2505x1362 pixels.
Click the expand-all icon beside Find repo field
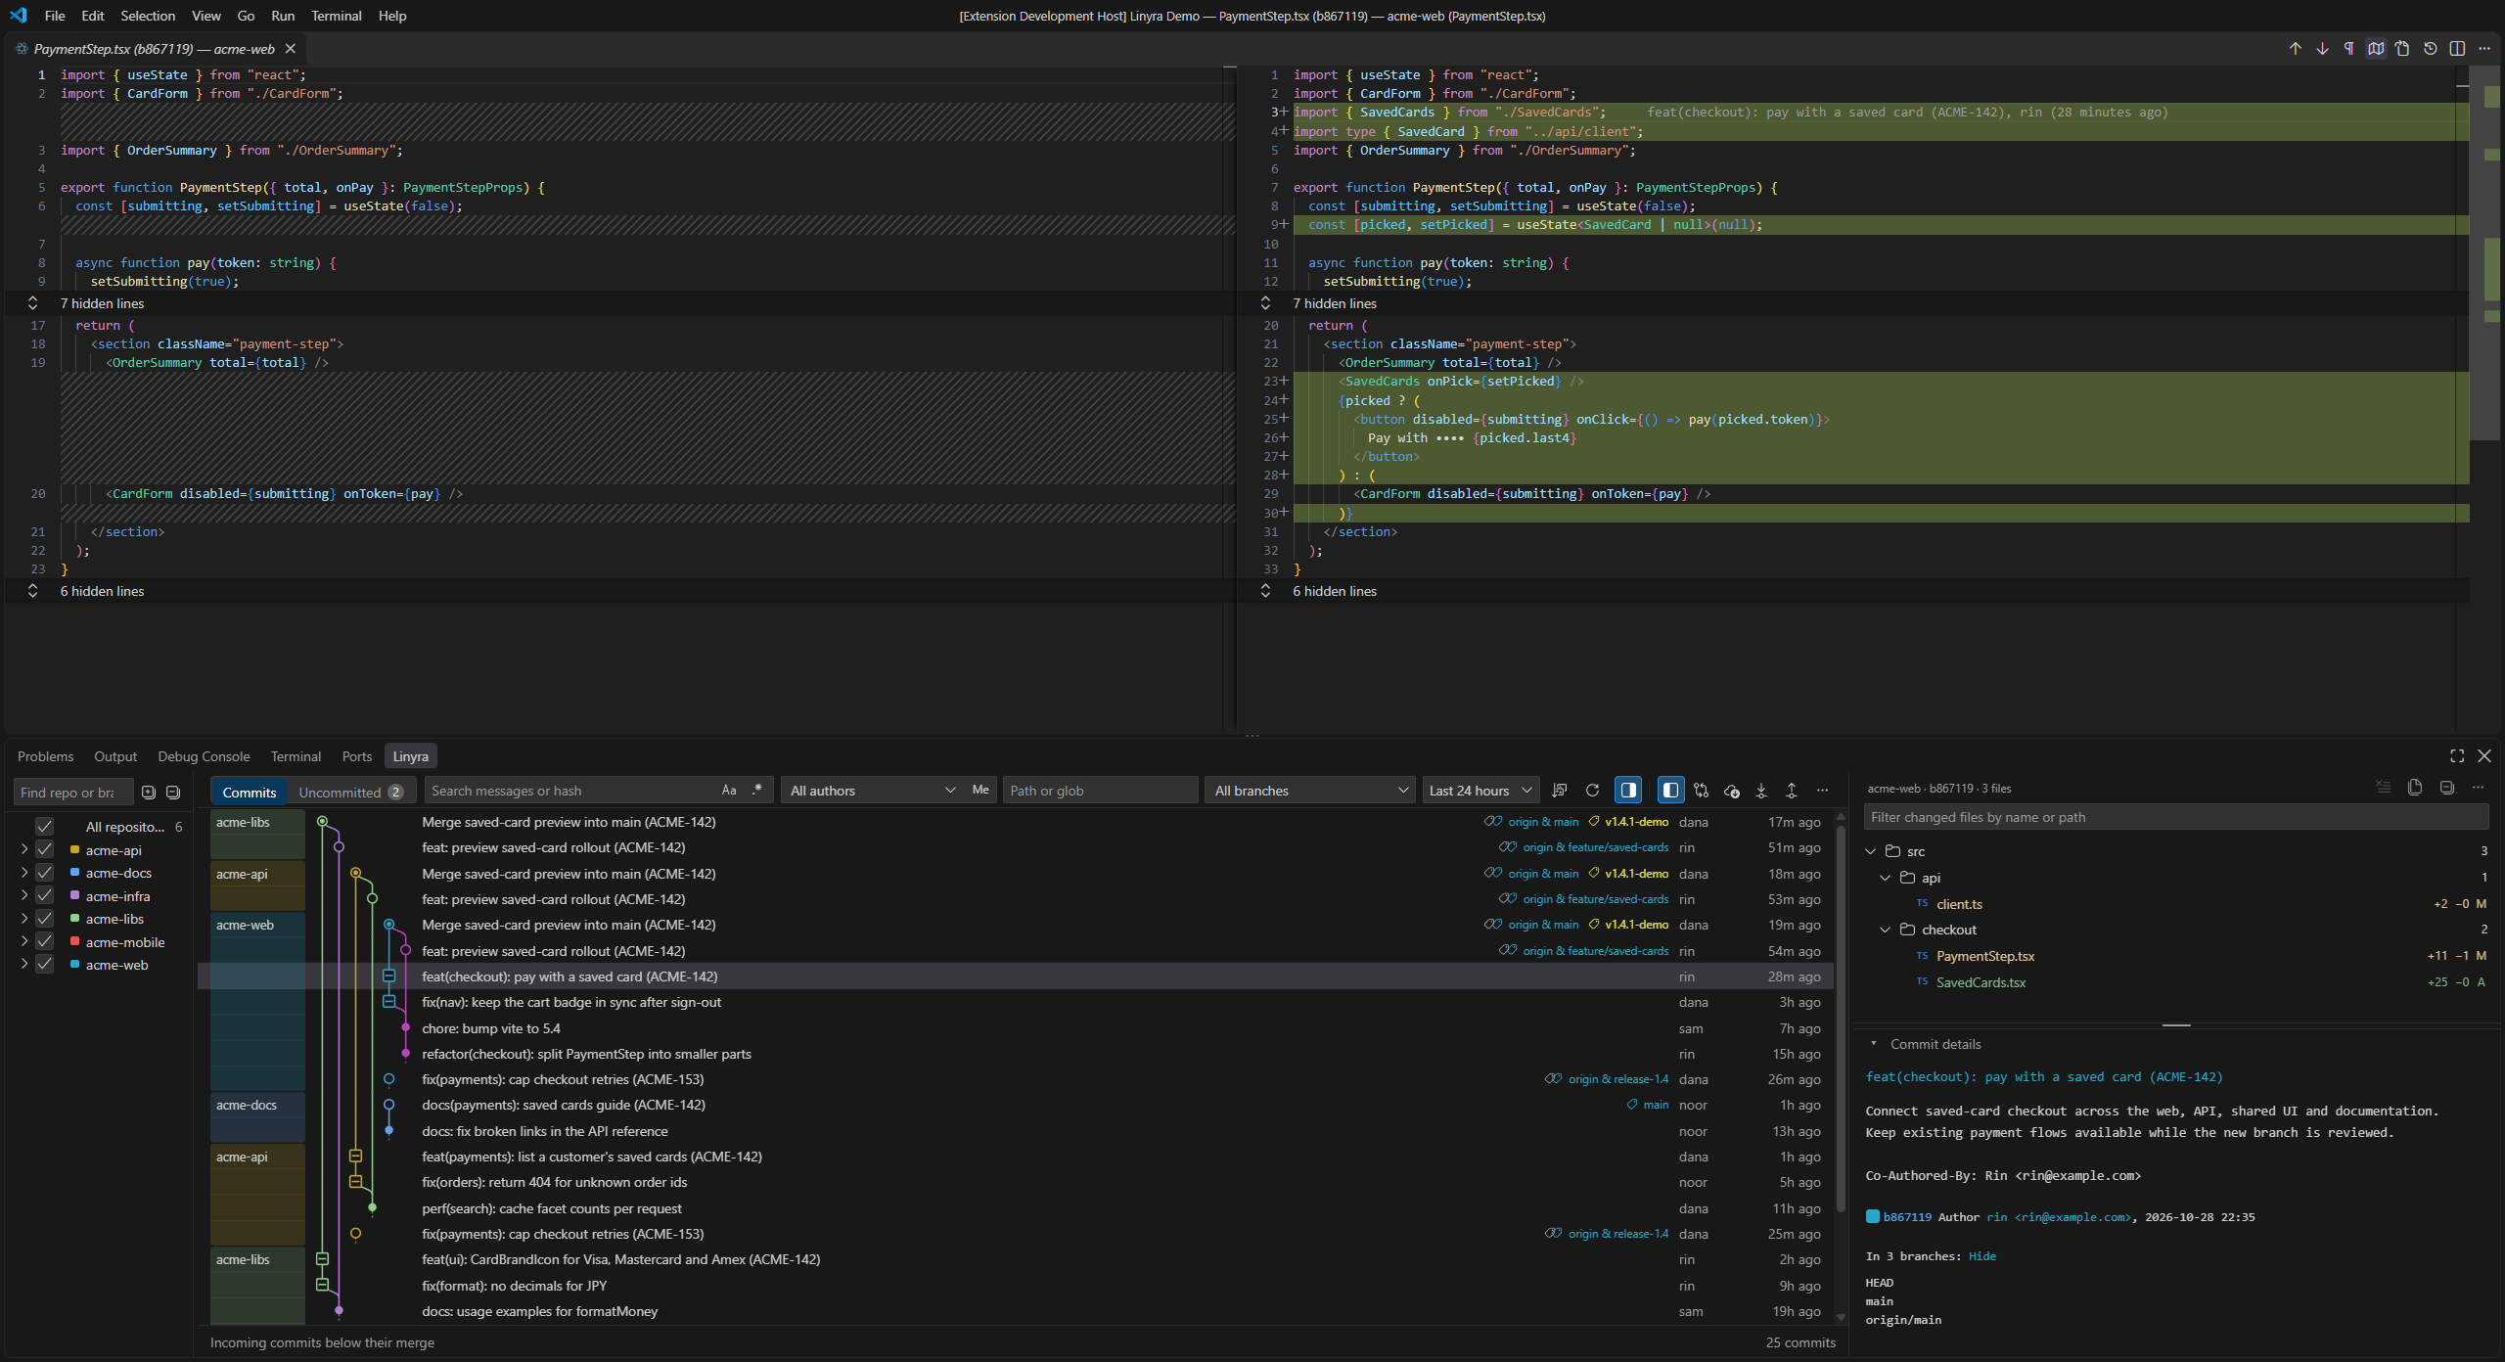149,793
